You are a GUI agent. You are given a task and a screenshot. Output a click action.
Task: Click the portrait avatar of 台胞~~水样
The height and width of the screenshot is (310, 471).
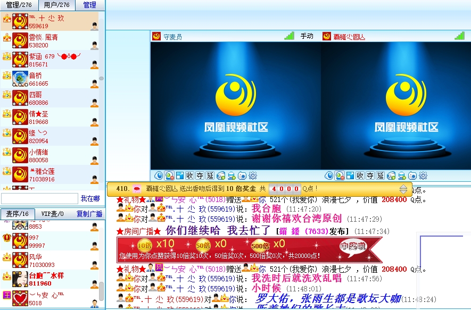point(20,279)
